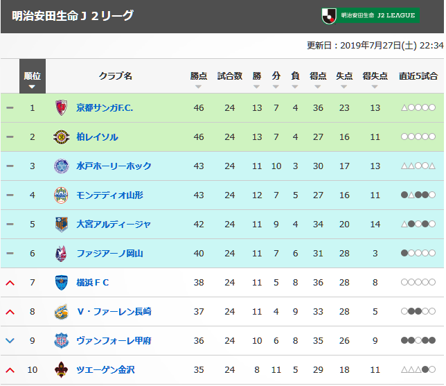The height and width of the screenshot is (386, 446).
Task: Open 京都サンガF.C. club link
Action: pos(105,107)
